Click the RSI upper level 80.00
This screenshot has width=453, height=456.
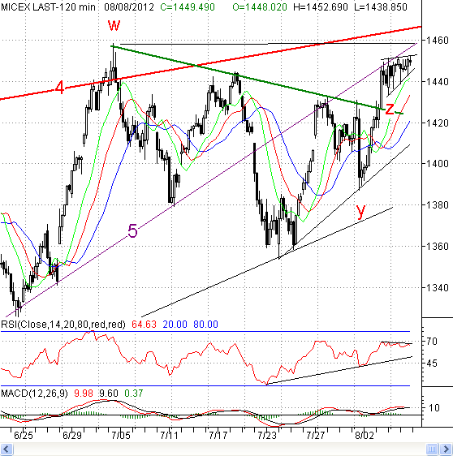(x=205, y=325)
